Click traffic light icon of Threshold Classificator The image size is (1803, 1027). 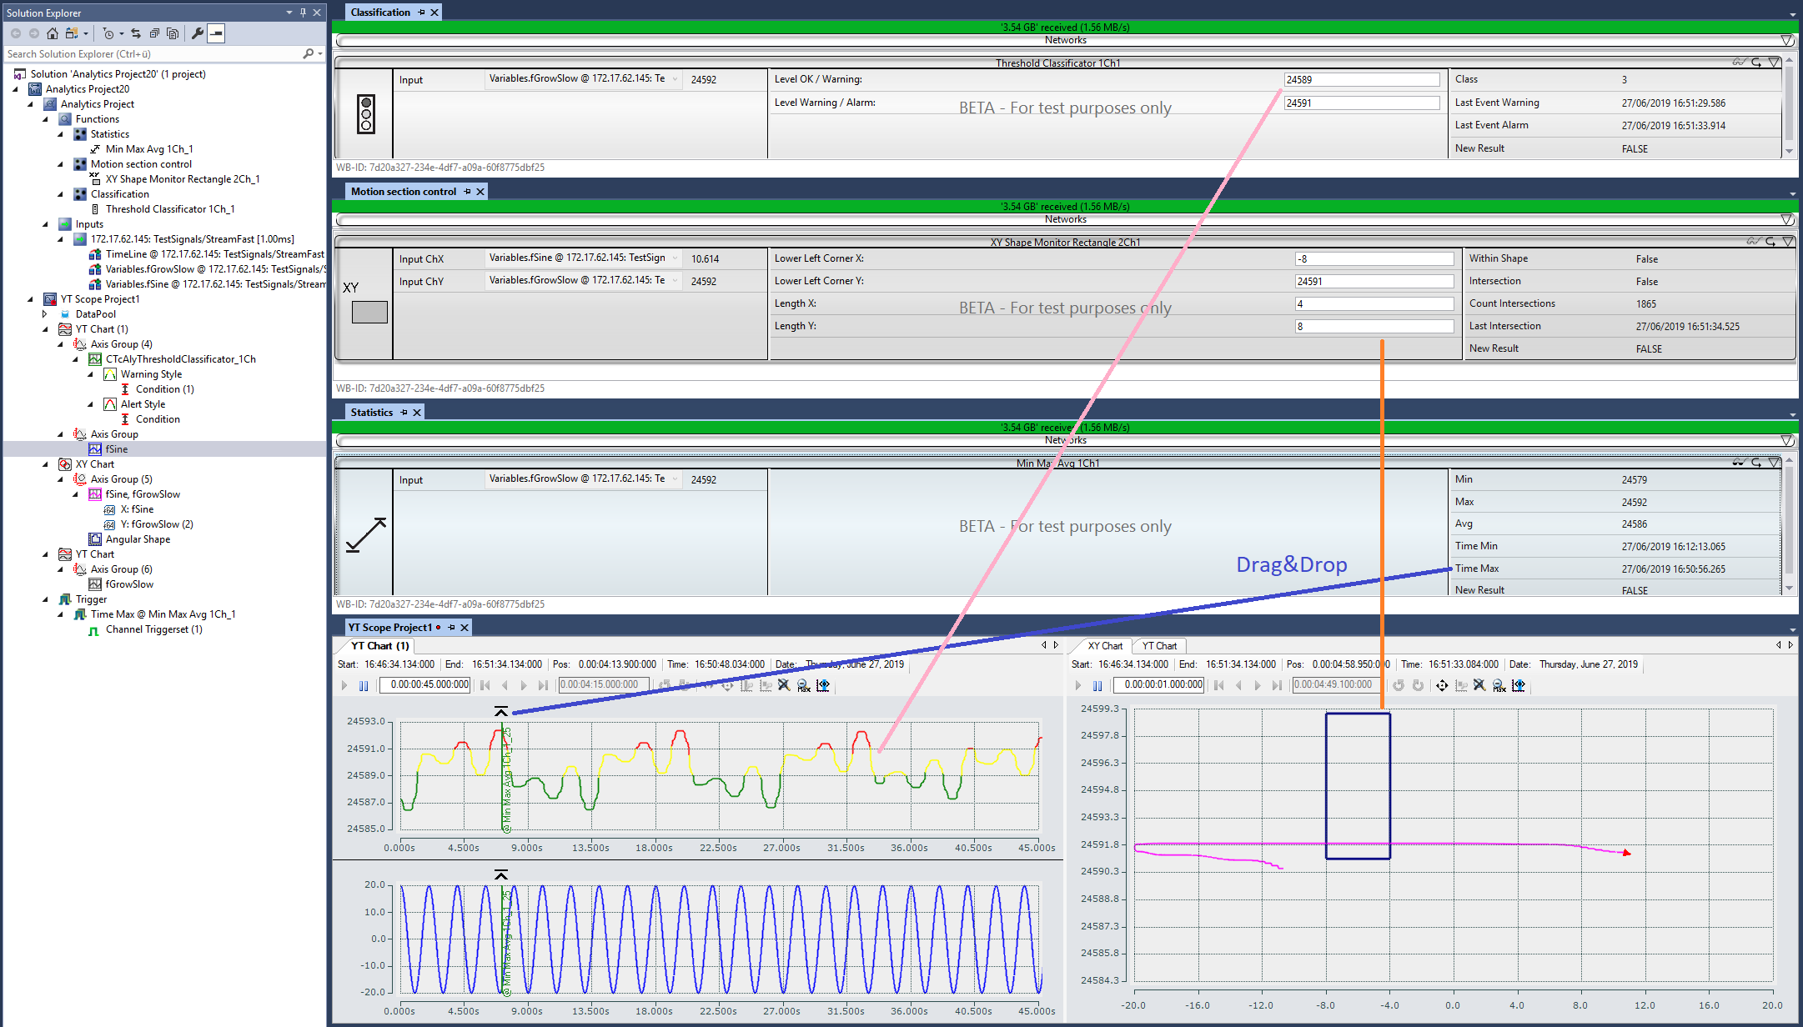(365, 114)
